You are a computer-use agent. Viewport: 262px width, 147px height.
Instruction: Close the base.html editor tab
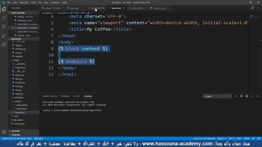pos(124,8)
